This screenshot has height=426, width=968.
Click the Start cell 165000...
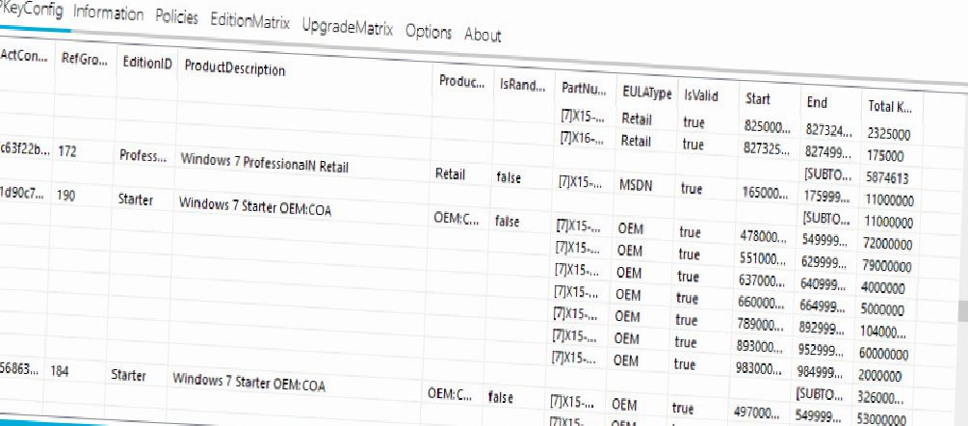(x=766, y=194)
